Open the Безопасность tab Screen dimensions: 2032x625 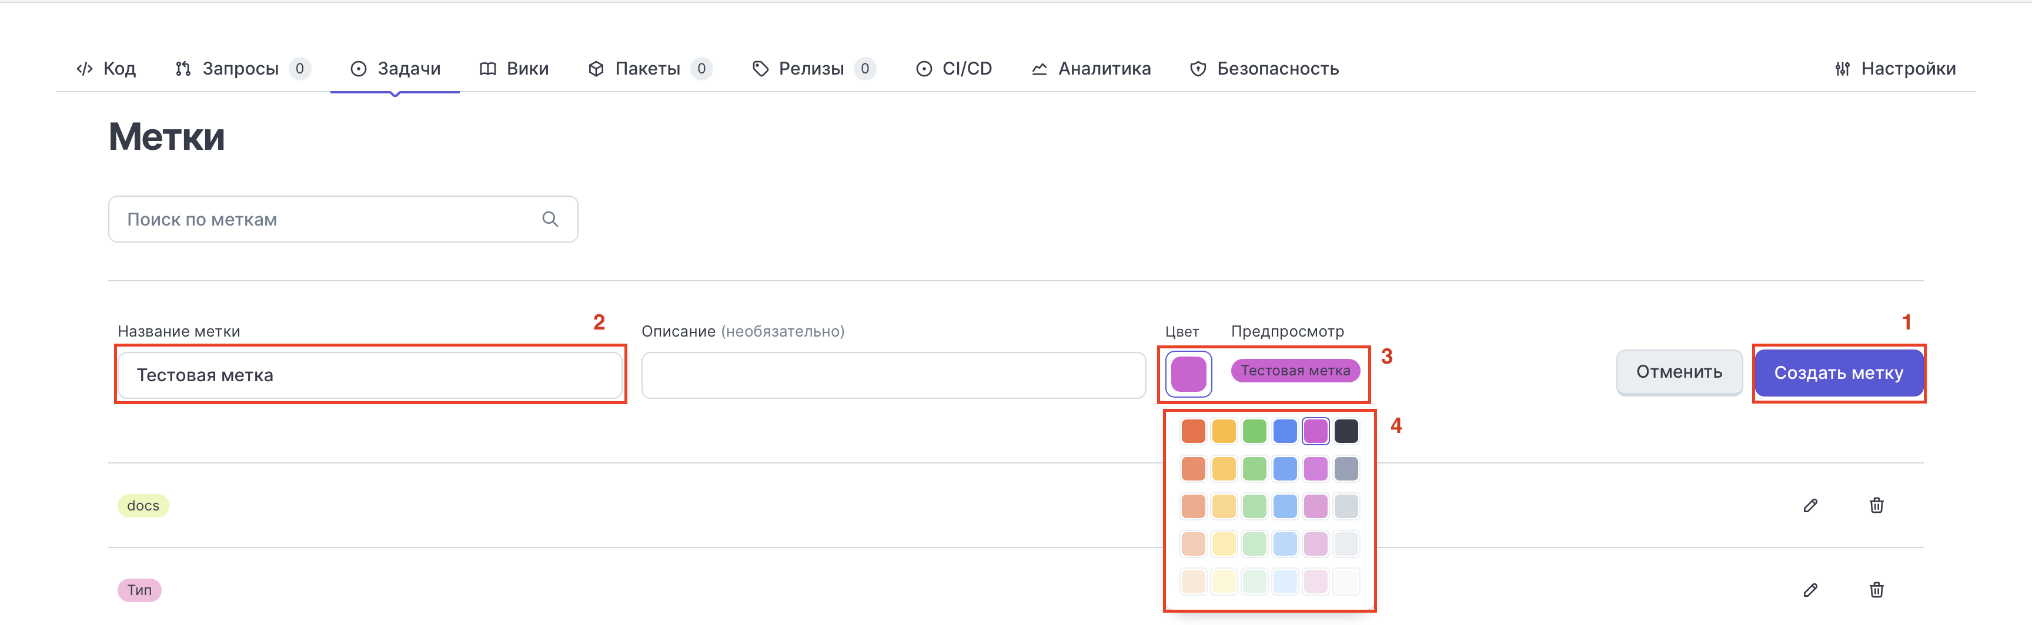(1265, 69)
